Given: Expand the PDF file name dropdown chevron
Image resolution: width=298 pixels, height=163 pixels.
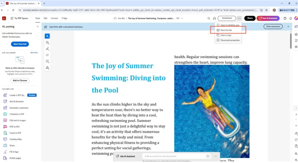Looking at the screenshot, I should (x=182, y=18).
